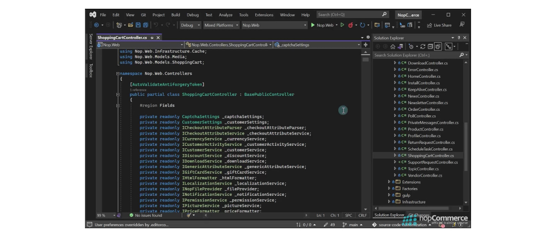This screenshot has width=556, height=237.
Task: Open the Debug configuration dropdown
Action: pyautogui.click(x=190, y=25)
